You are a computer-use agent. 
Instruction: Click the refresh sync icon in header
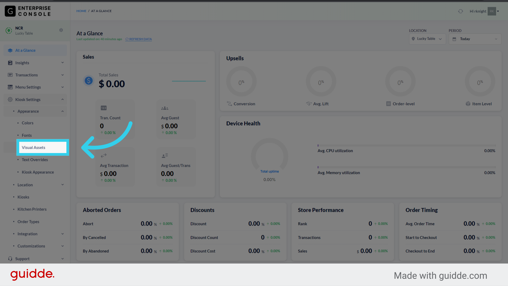click(461, 11)
